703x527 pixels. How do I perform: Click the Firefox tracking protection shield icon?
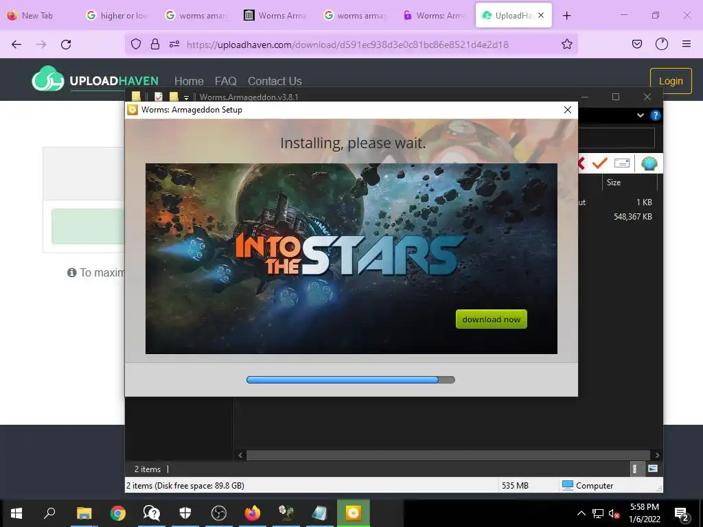point(136,44)
